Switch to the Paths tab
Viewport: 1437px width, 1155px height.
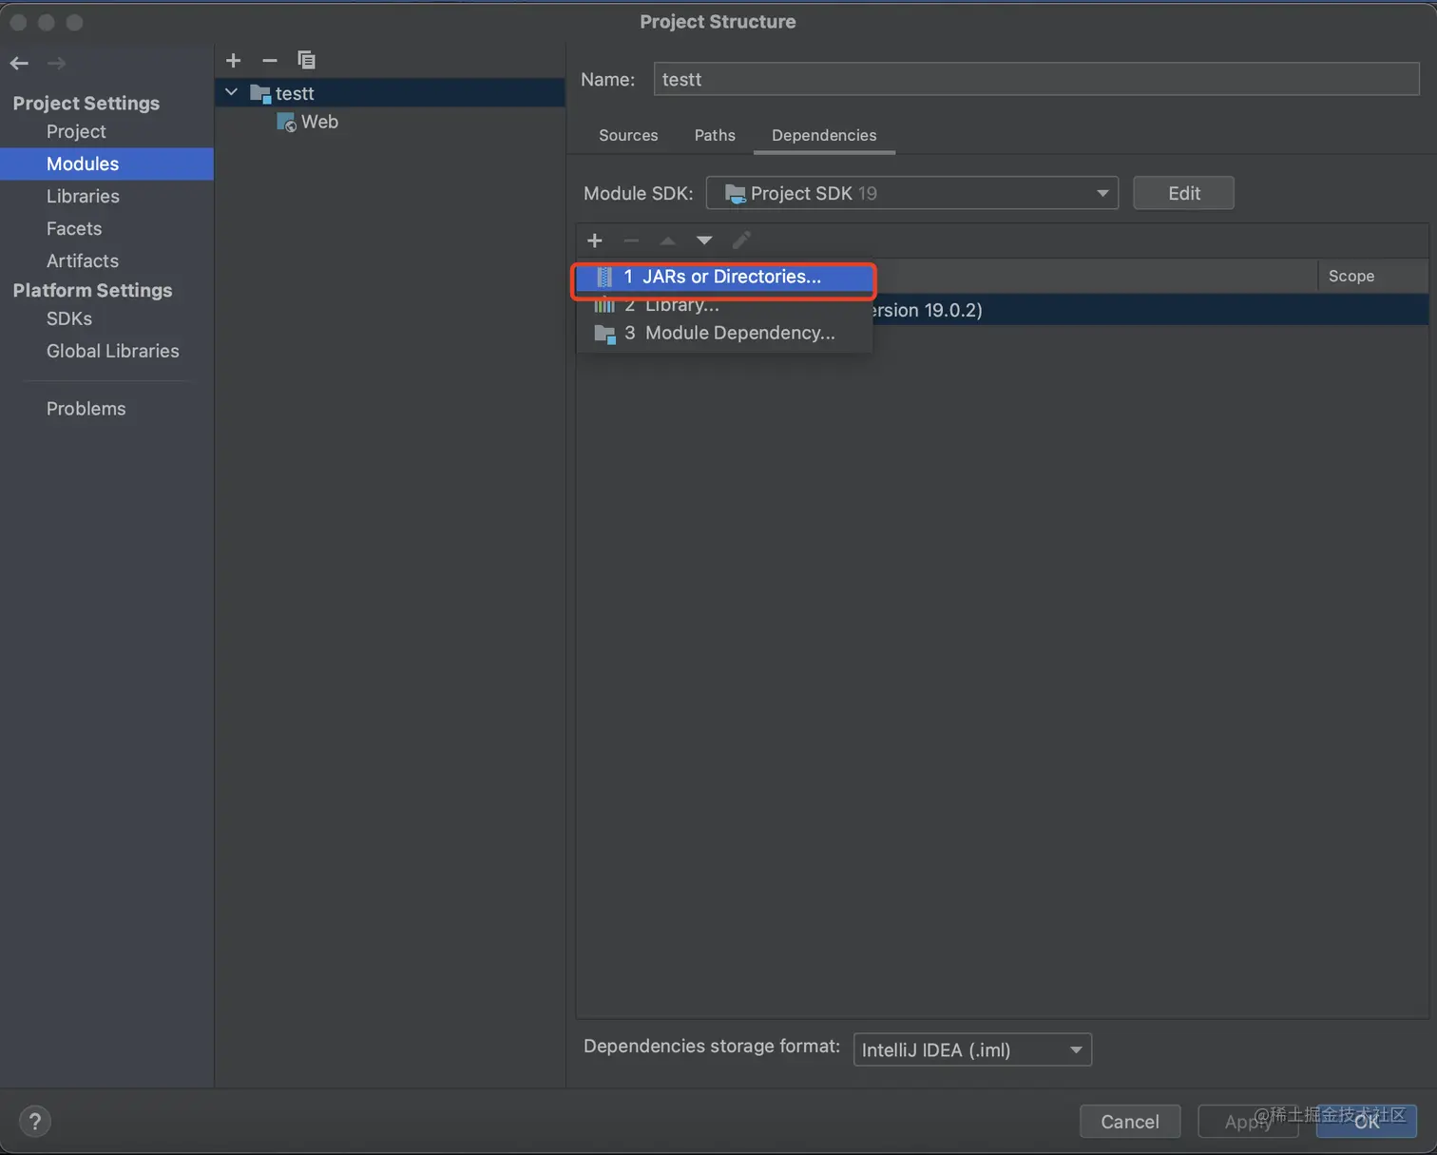pyautogui.click(x=715, y=135)
